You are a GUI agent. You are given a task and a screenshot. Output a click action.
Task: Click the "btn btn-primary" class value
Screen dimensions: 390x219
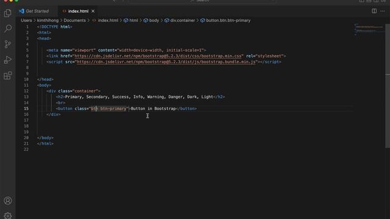(108, 108)
